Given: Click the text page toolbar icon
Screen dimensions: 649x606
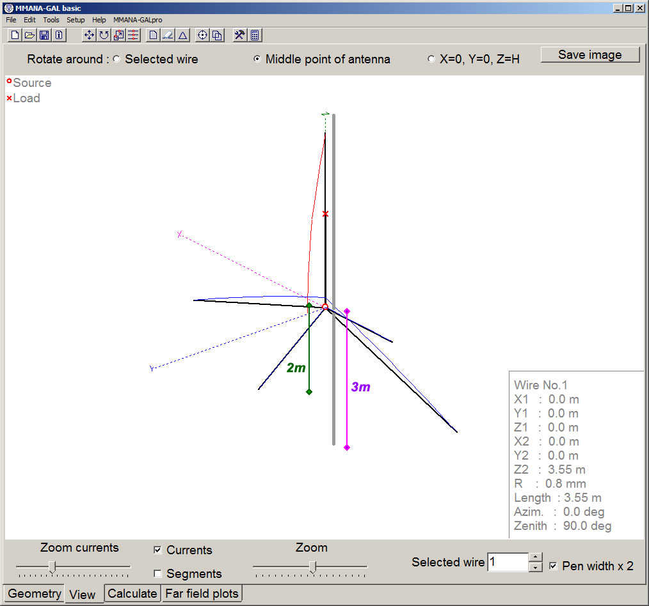Looking at the screenshot, I should pyautogui.click(x=153, y=35).
